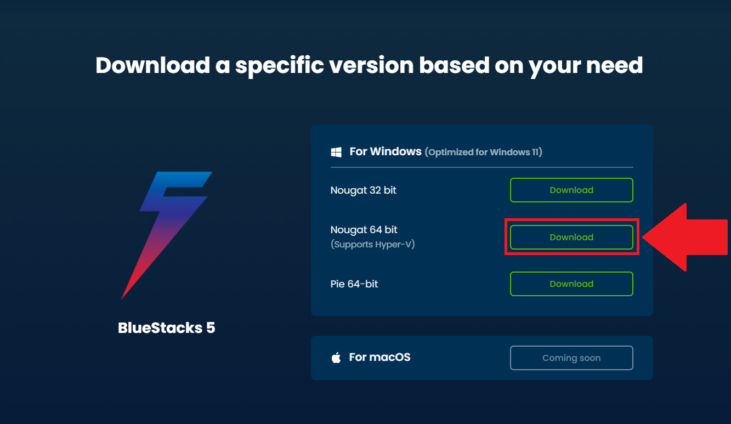Click the Windows logo icon
Screen dimensions: 731x424
[336, 152]
